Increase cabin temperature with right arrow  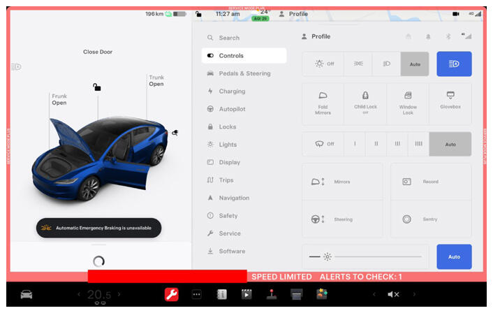[x=119, y=294]
